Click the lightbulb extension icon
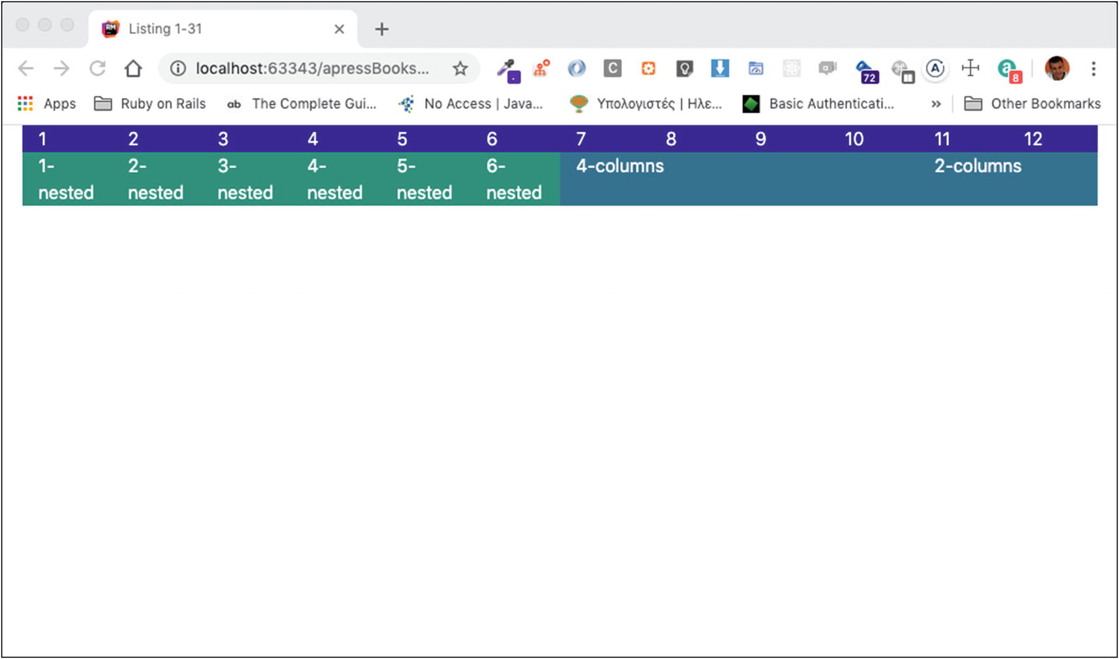Viewport: 1119px width, 659px height. coord(684,68)
